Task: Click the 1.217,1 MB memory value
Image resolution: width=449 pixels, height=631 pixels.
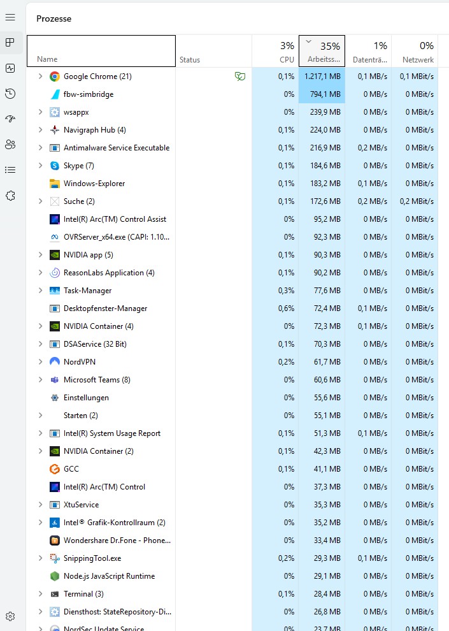Action: (322, 76)
